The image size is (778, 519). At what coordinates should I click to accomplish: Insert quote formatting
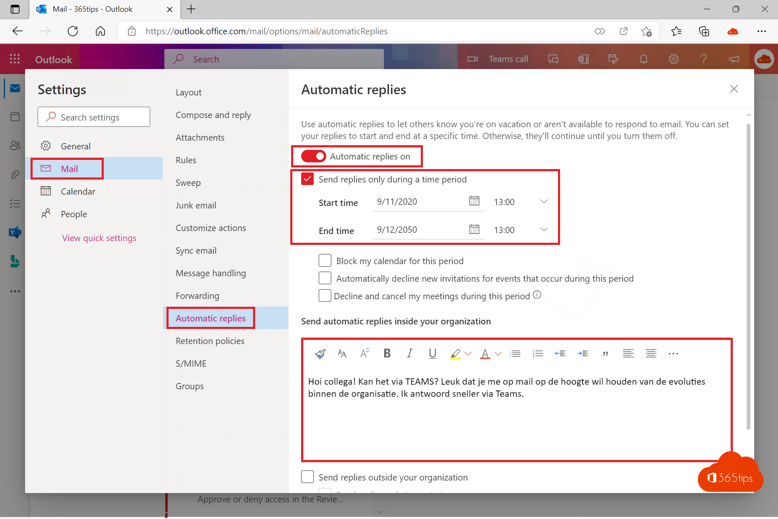(x=605, y=354)
